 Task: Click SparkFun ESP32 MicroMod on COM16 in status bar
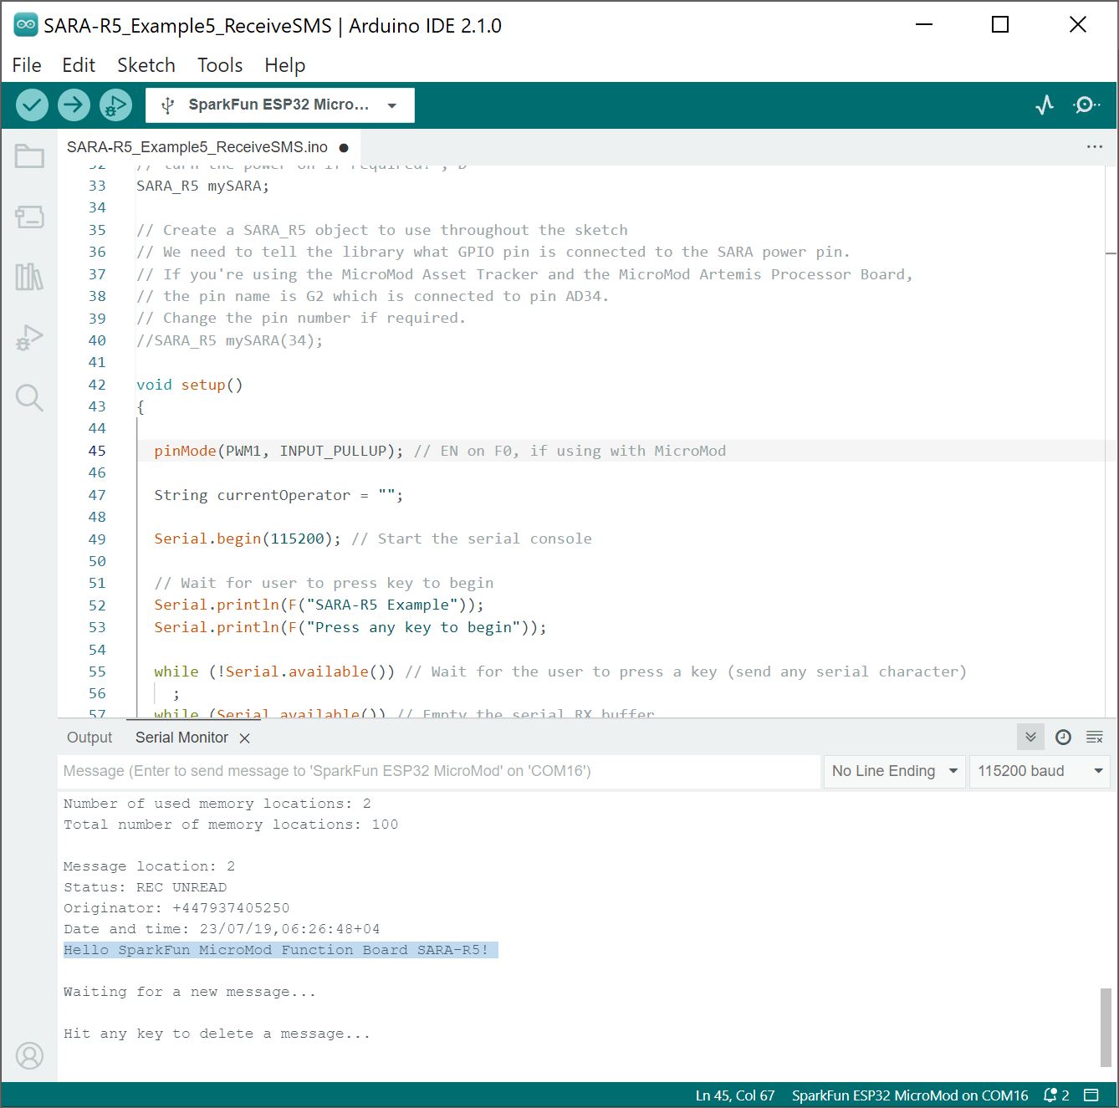(x=910, y=1095)
